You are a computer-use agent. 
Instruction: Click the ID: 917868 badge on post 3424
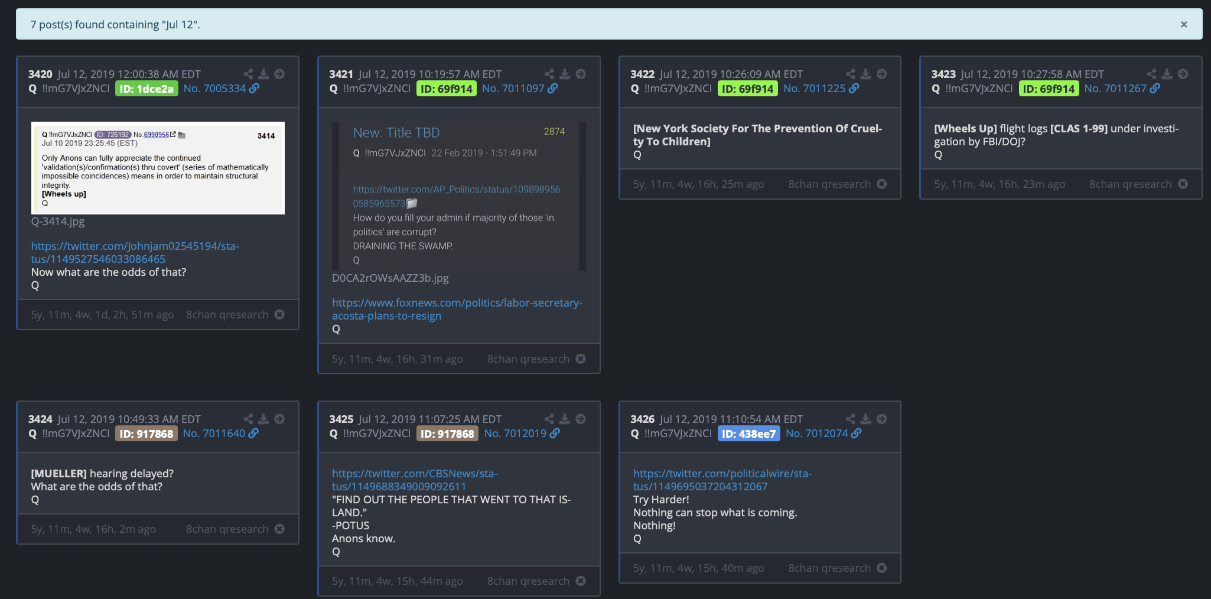click(147, 434)
